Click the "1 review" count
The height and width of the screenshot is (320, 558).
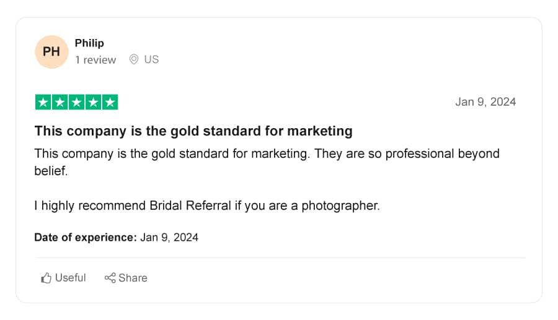pos(95,59)
